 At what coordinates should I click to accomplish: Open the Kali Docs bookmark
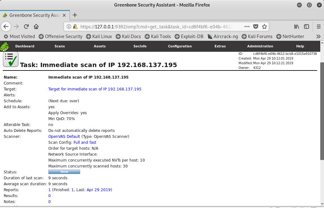point(128,36)
